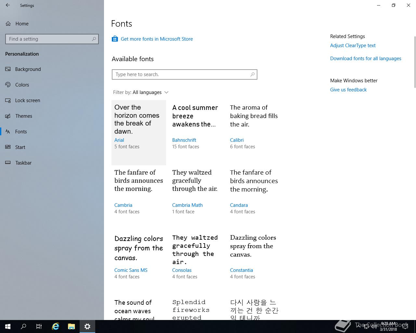
Task: Open Get more fonts in Microsoft Store
Action: (x=157, y=39)
